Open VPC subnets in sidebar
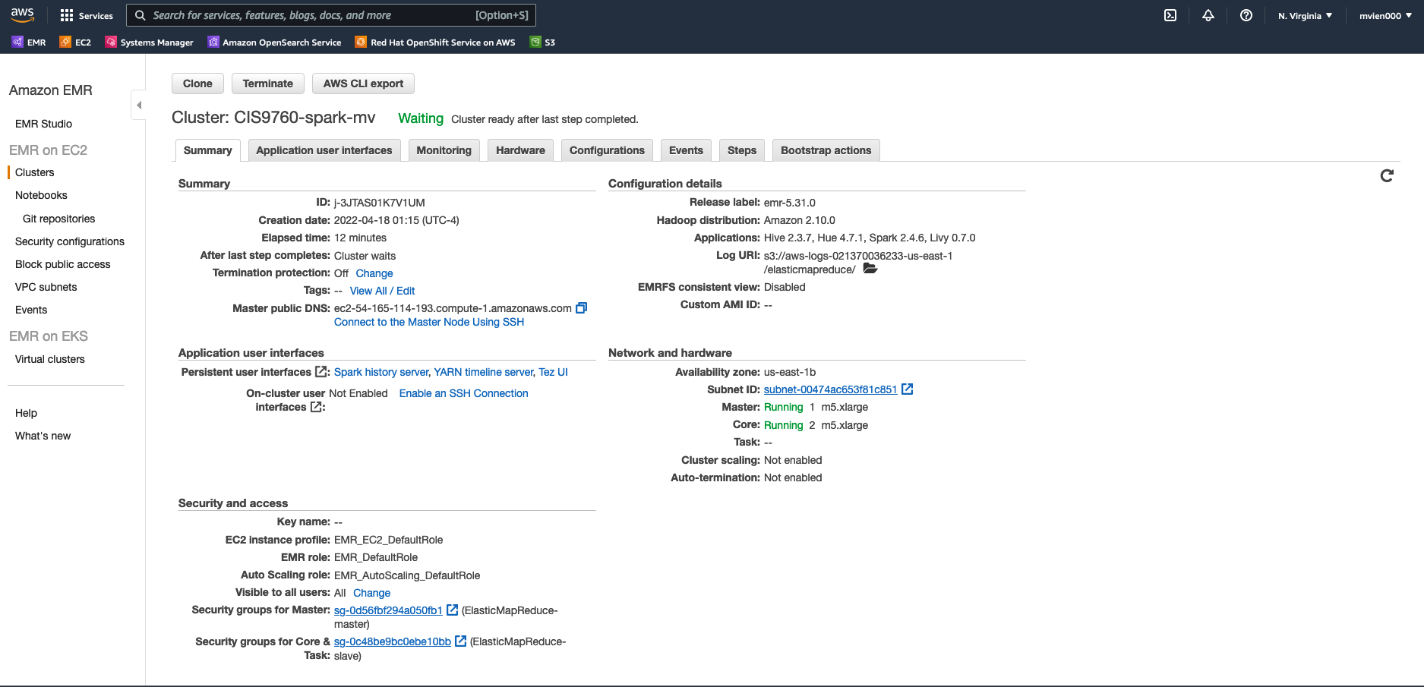Image resolution: width=1424 pixels, height=687 pixels. click(46, 287)
